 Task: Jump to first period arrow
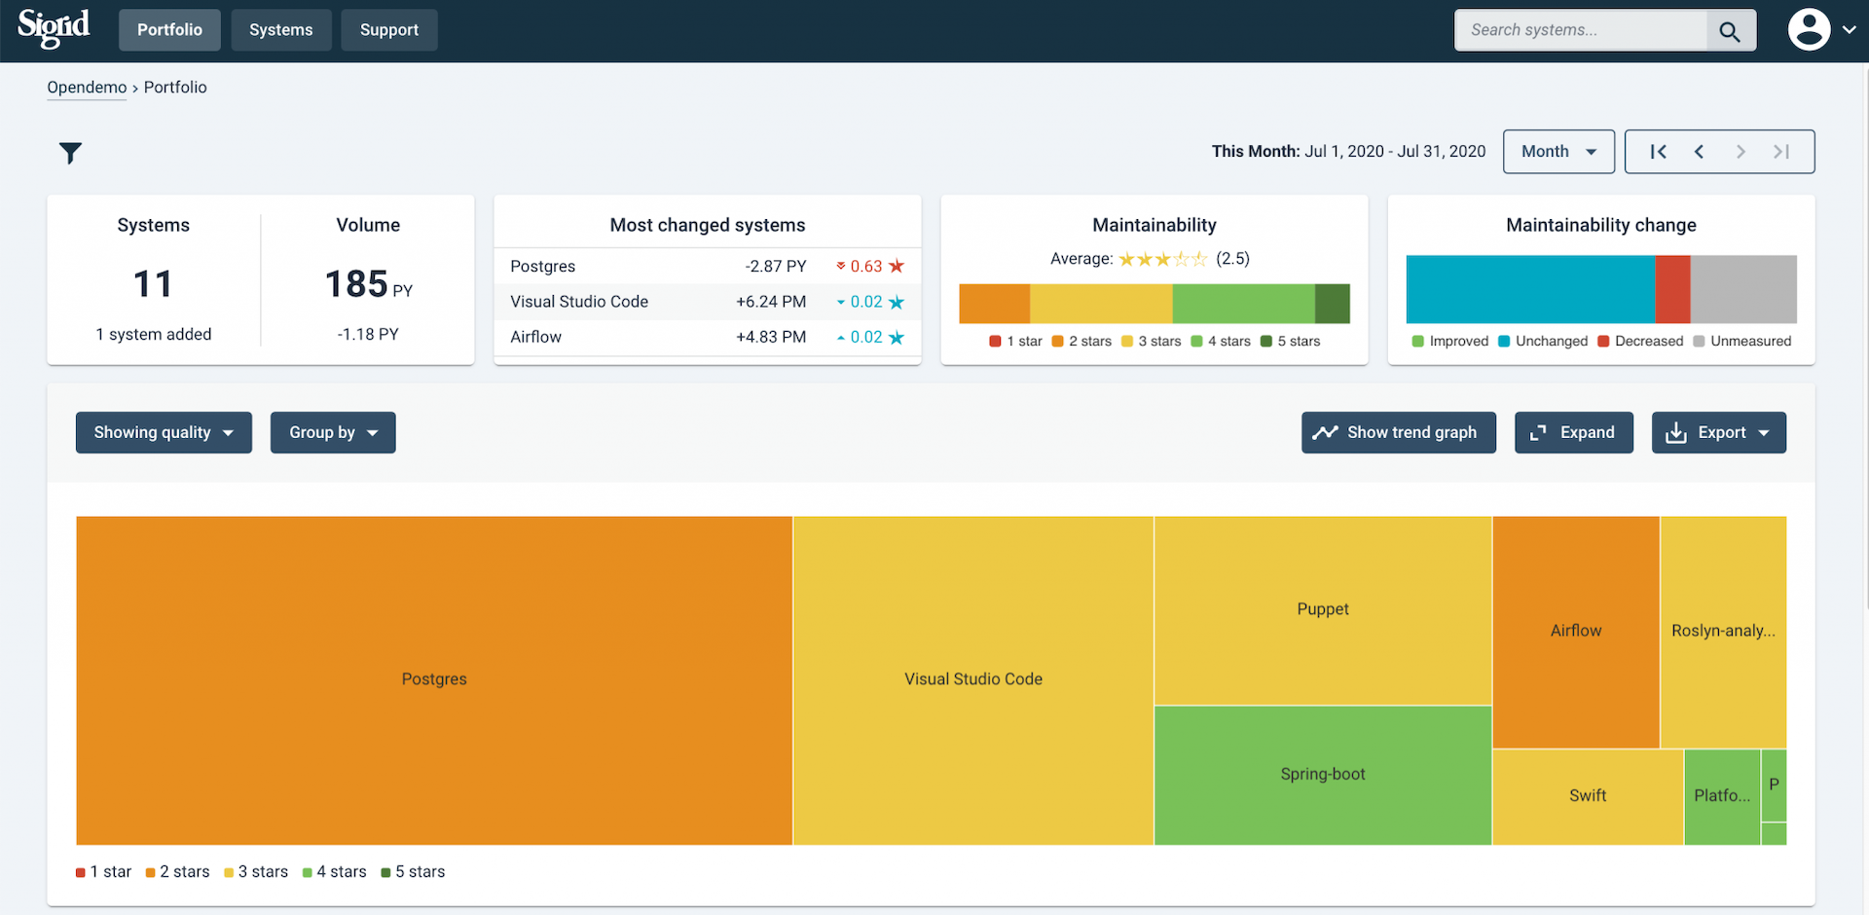coord(1659,152)
